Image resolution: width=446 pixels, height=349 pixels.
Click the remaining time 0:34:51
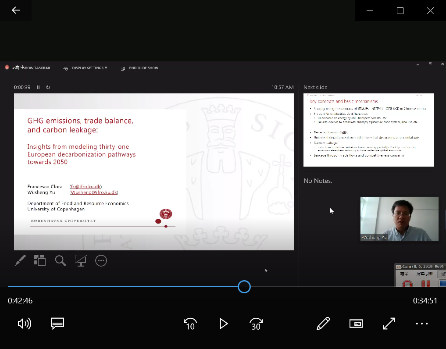click(x=425, y=301)
